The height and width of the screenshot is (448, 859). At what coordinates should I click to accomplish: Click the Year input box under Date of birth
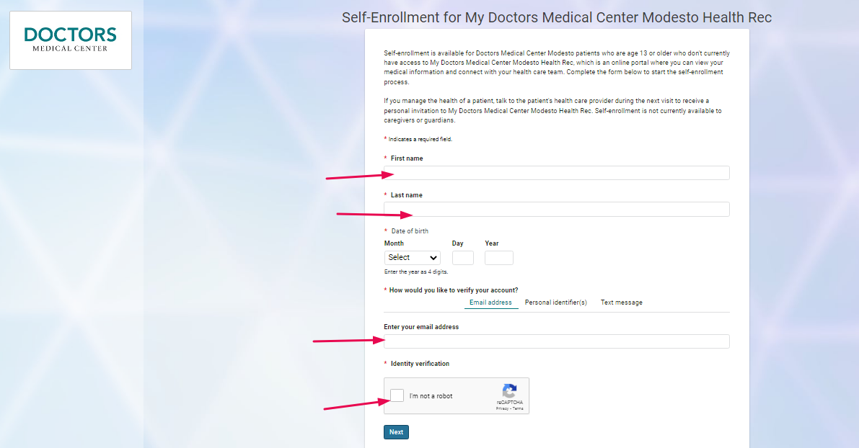coord(498,257)
